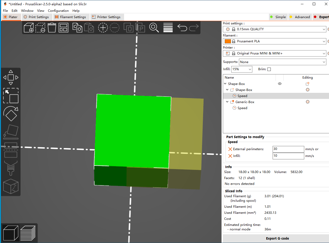Click the orange filament color swatch

[228, 41]
